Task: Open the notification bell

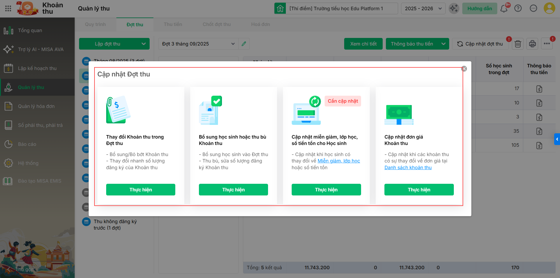Action: [504, 8]
